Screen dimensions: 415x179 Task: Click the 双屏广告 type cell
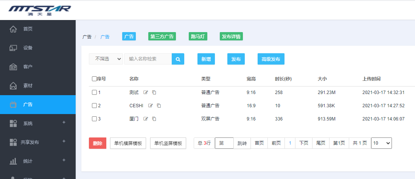point(210,119)
